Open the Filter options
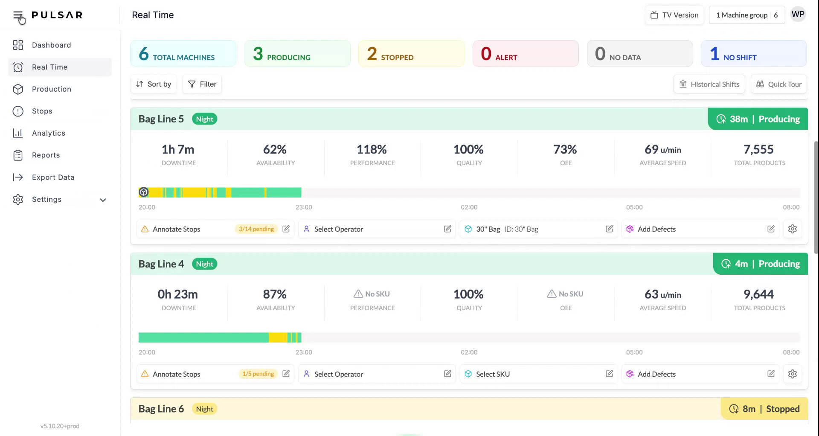Screen dimensions: 819x436 click(202, 84)
